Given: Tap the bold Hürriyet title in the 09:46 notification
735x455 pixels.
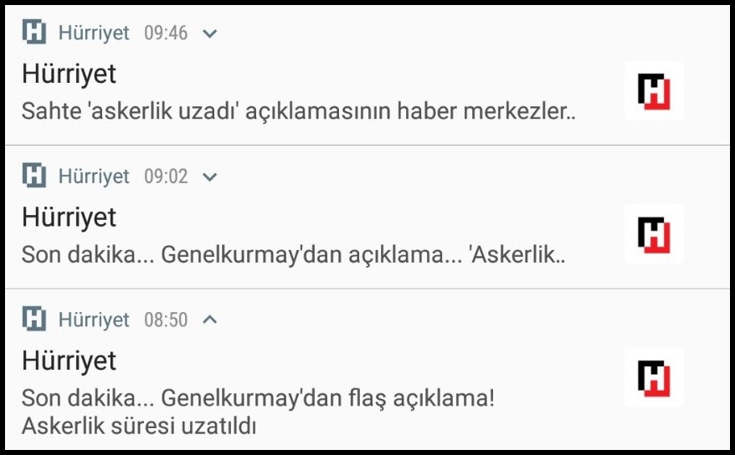Looking at the screenshot, I should 69,74.
